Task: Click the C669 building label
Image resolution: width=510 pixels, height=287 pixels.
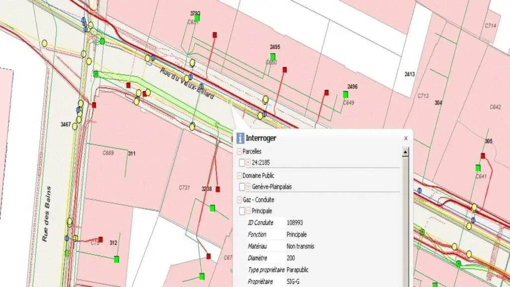Action: 108,153
